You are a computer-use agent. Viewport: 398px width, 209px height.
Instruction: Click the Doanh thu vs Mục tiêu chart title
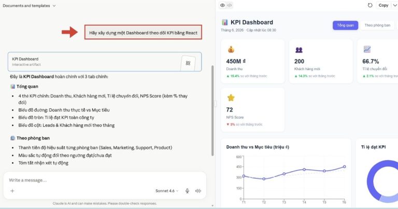pyautogui.click(x=258, y=147)
